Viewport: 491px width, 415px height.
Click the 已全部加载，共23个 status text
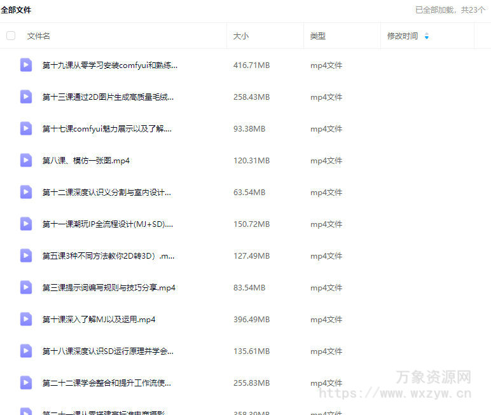[450, 10]
